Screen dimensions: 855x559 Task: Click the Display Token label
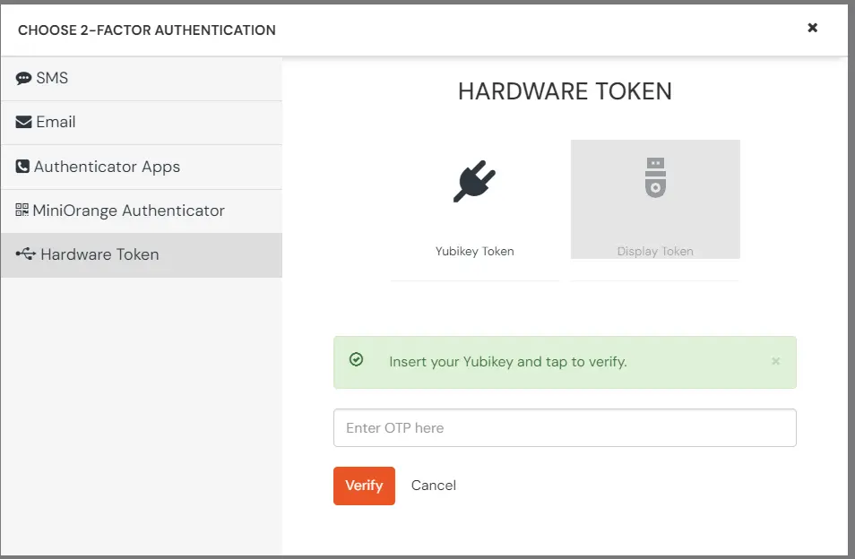click(655, 251)
